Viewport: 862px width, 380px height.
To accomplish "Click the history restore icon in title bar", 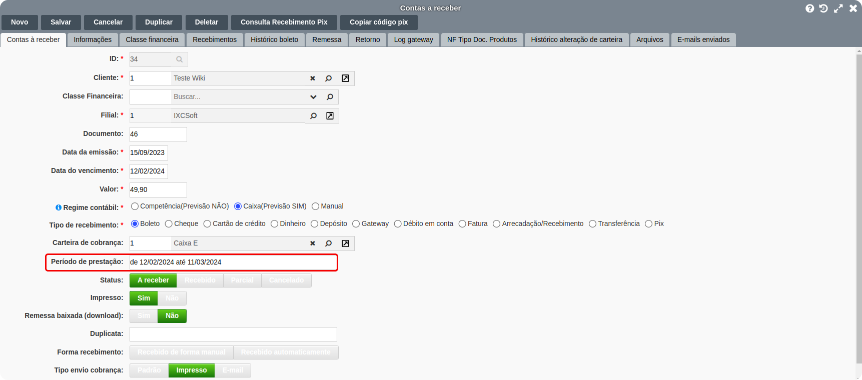I will tap(823, 8).
